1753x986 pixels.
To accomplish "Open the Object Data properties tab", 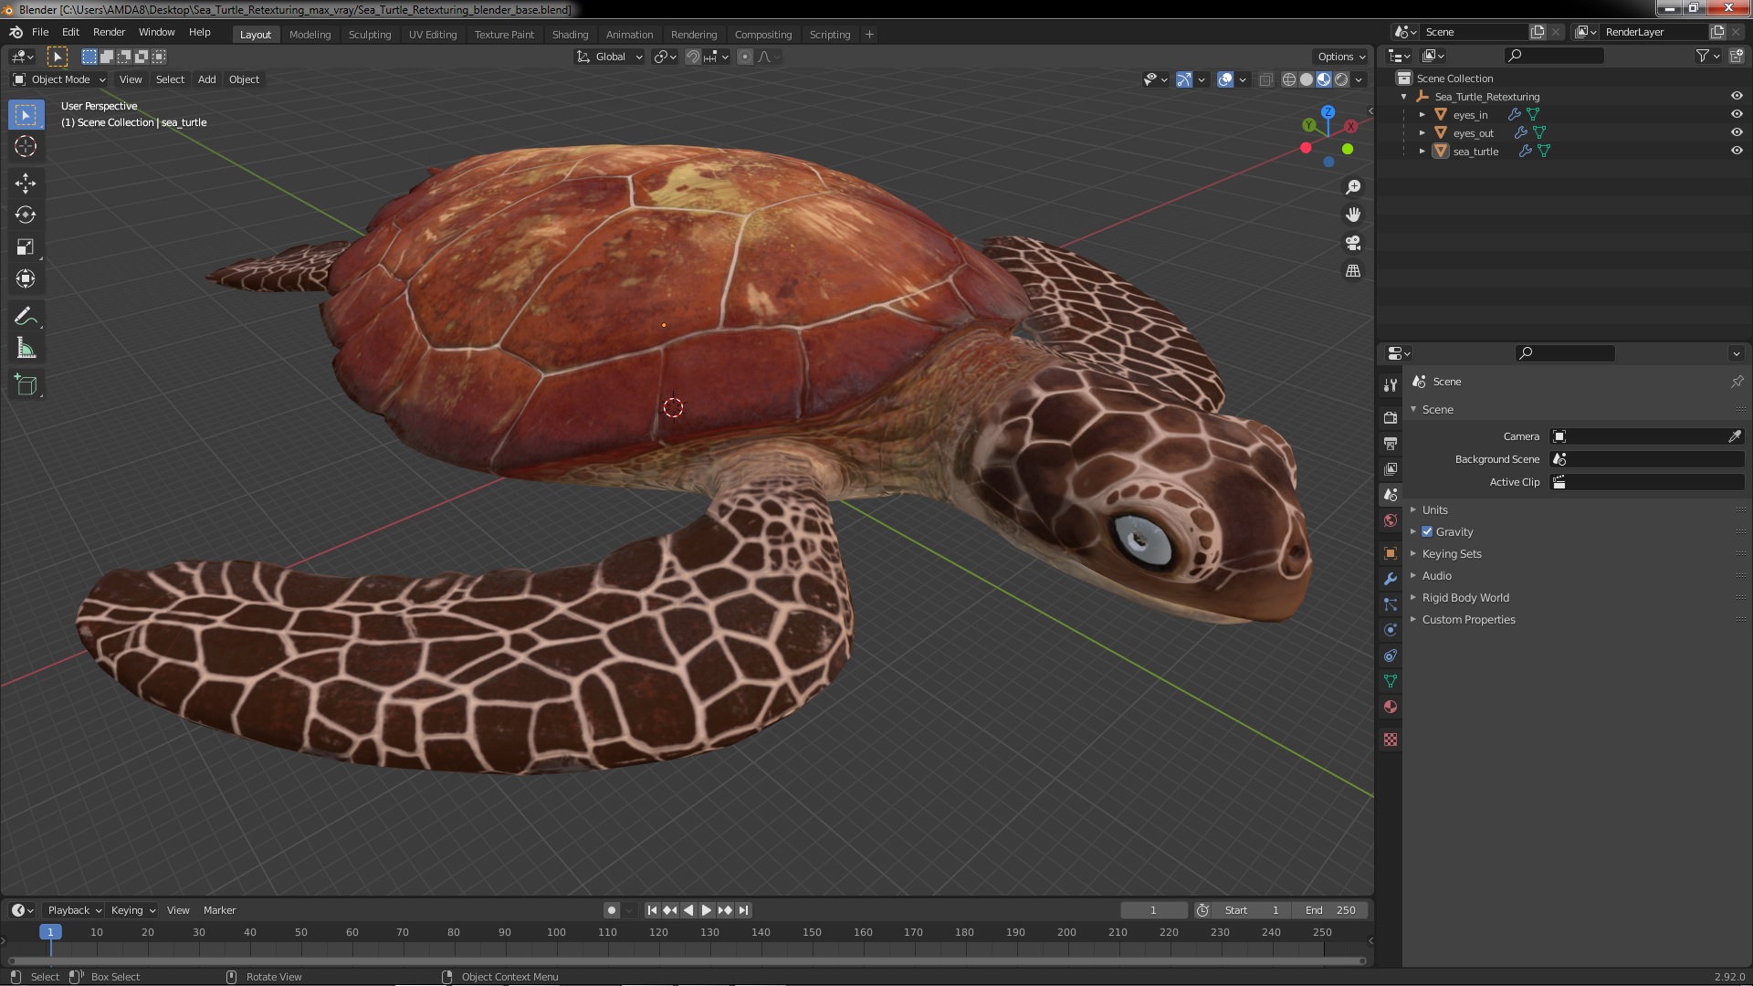I will coord(1390,681).
